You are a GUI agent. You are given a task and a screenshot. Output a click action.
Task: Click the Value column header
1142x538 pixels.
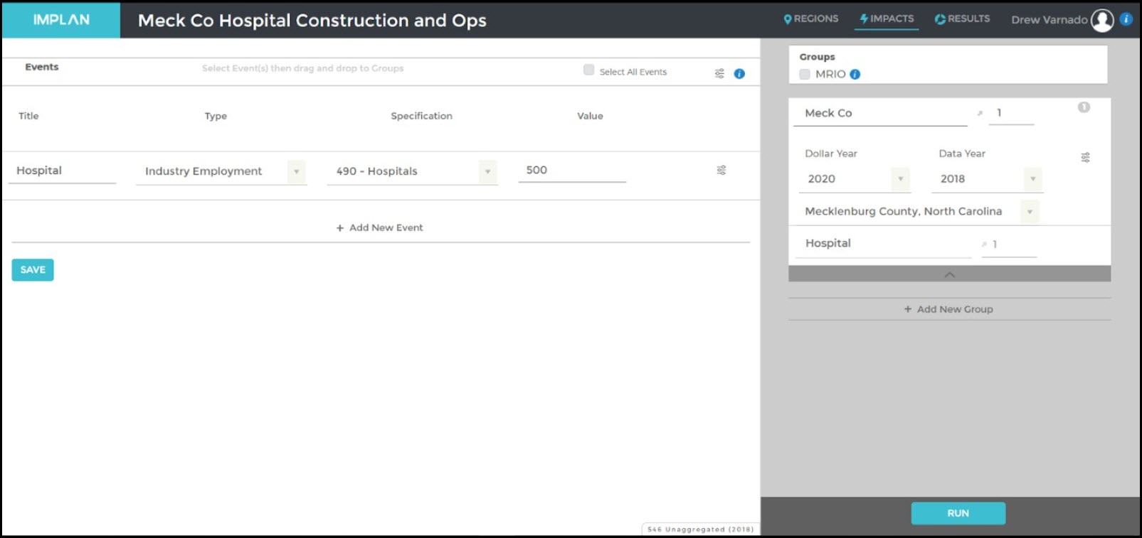[x=590, y=116]
